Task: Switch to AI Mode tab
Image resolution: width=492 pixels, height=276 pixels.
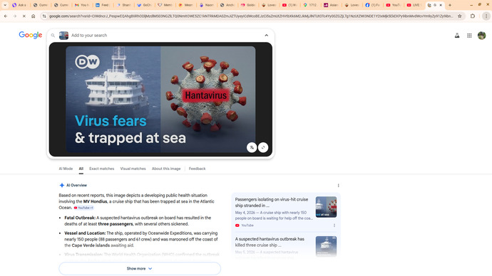Action: [66, 169]
